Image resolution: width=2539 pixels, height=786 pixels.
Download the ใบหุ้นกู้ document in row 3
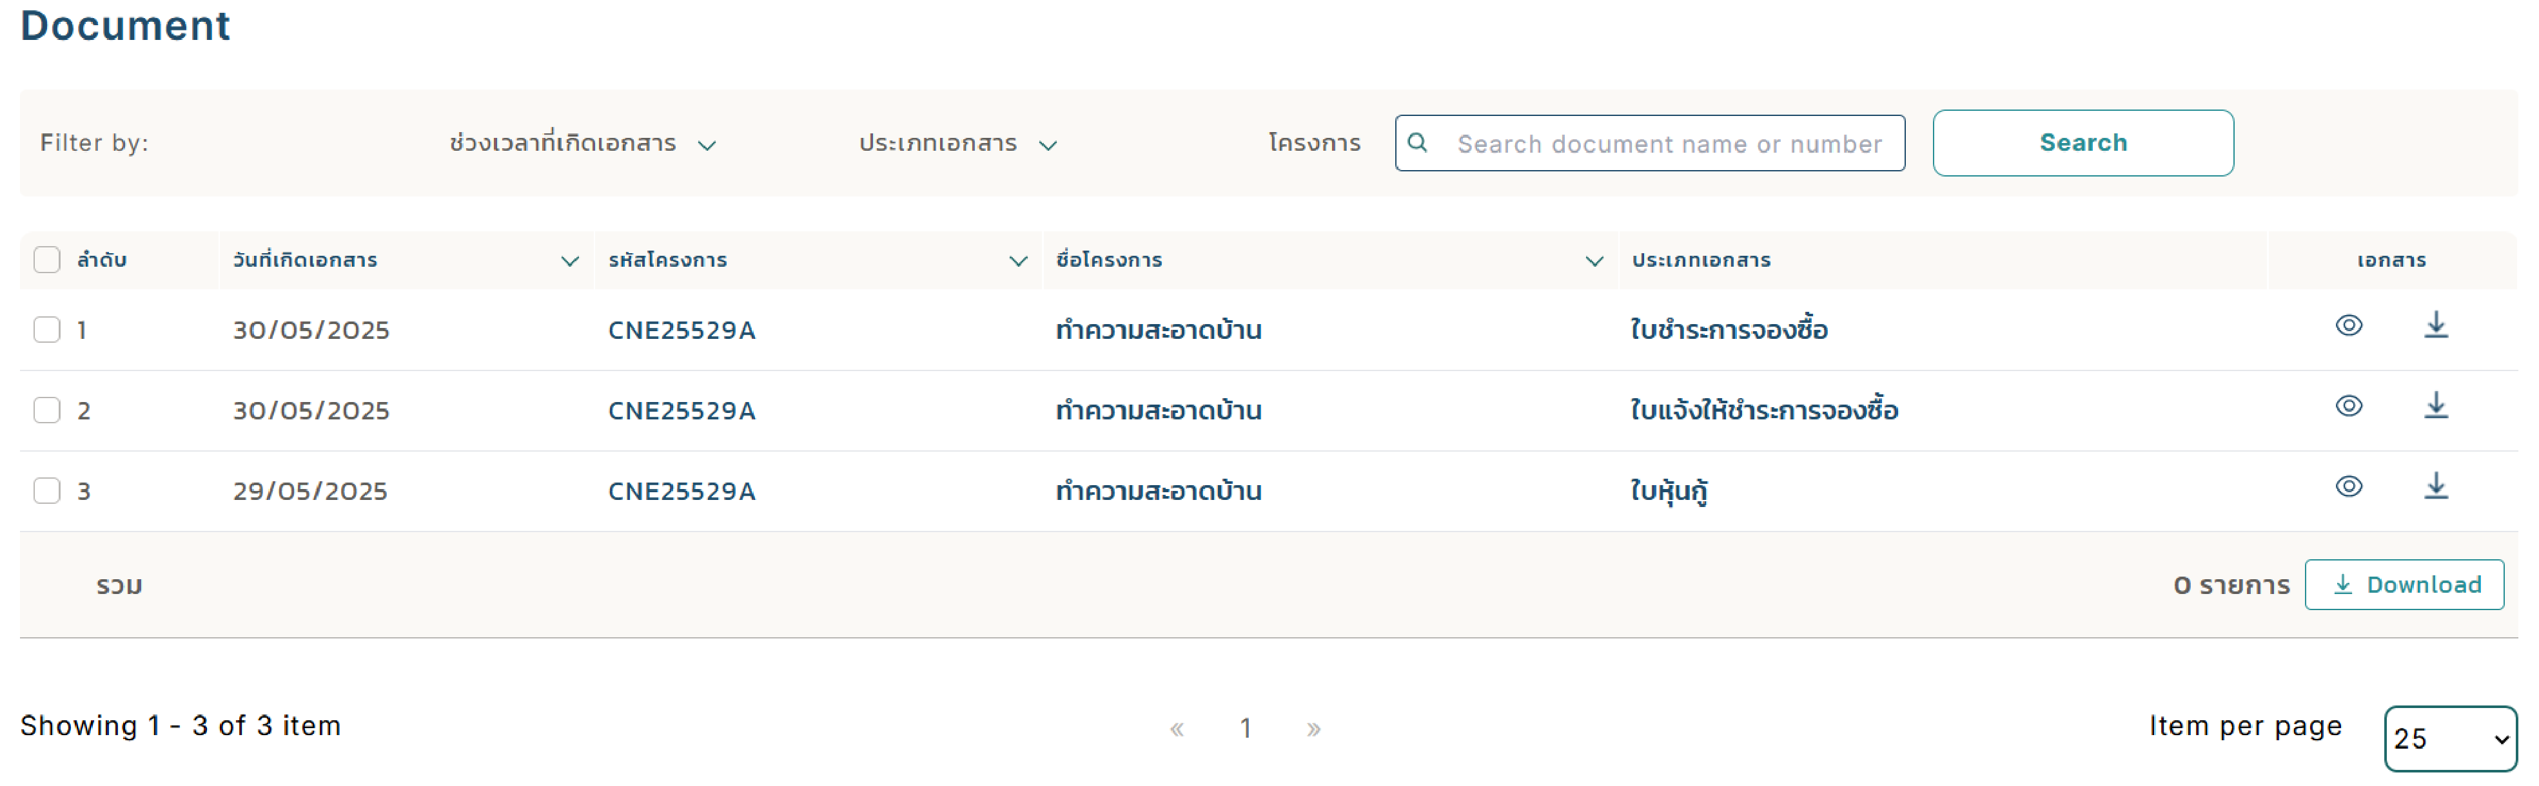pos(2435,486)
